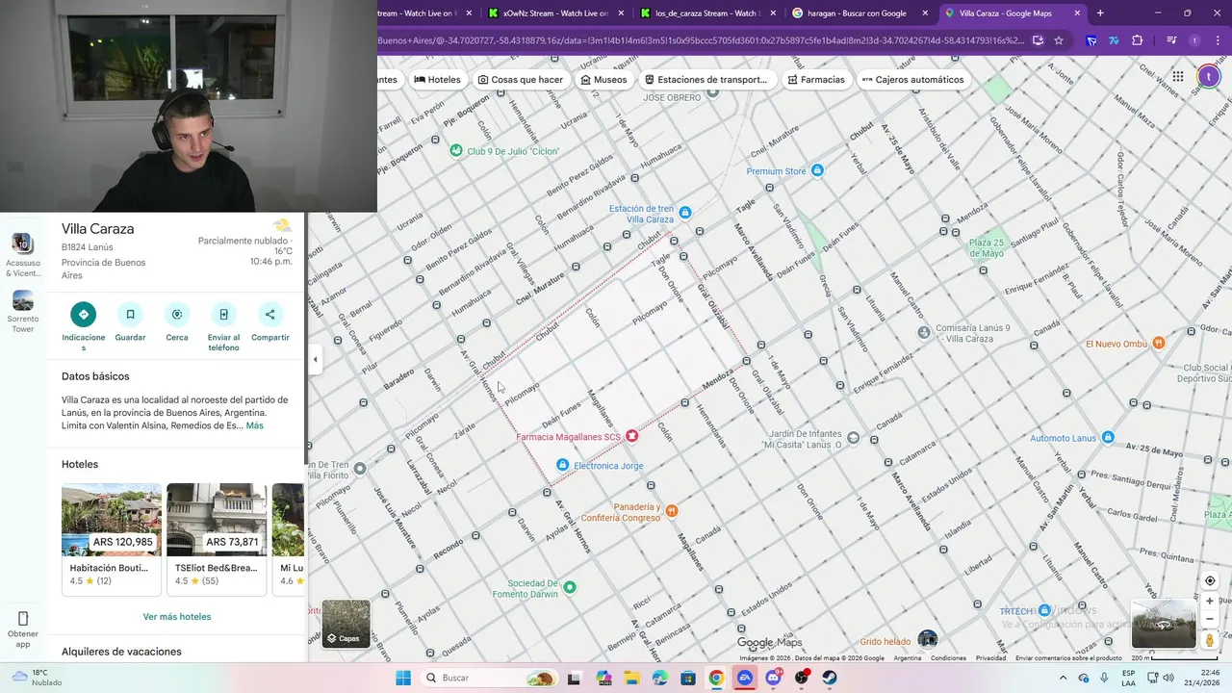The height and width of the screenshot is (693, 1232).
Task: Share Villa Caraza via Compartir icon
Action: pos(269,314)
